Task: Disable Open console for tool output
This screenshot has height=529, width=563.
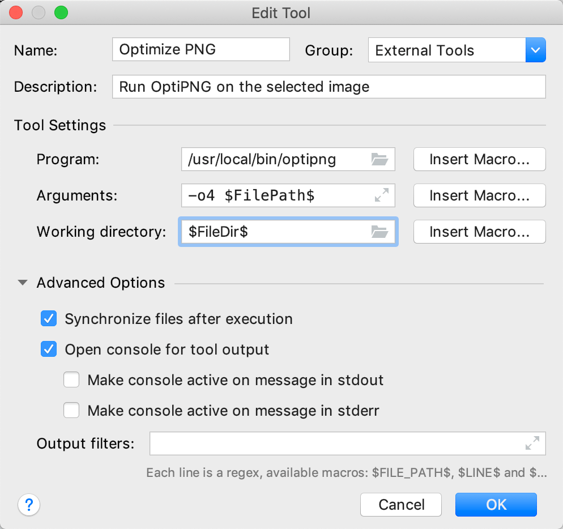Action: point(49,349)
